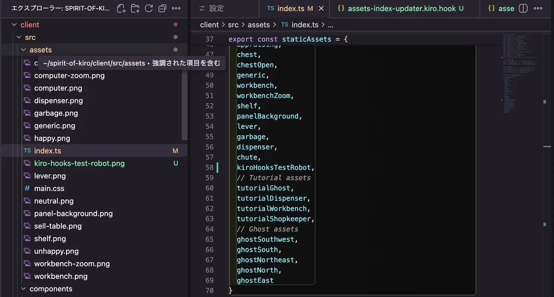Click the '// Tutorial assets' comment

(274, 178)
